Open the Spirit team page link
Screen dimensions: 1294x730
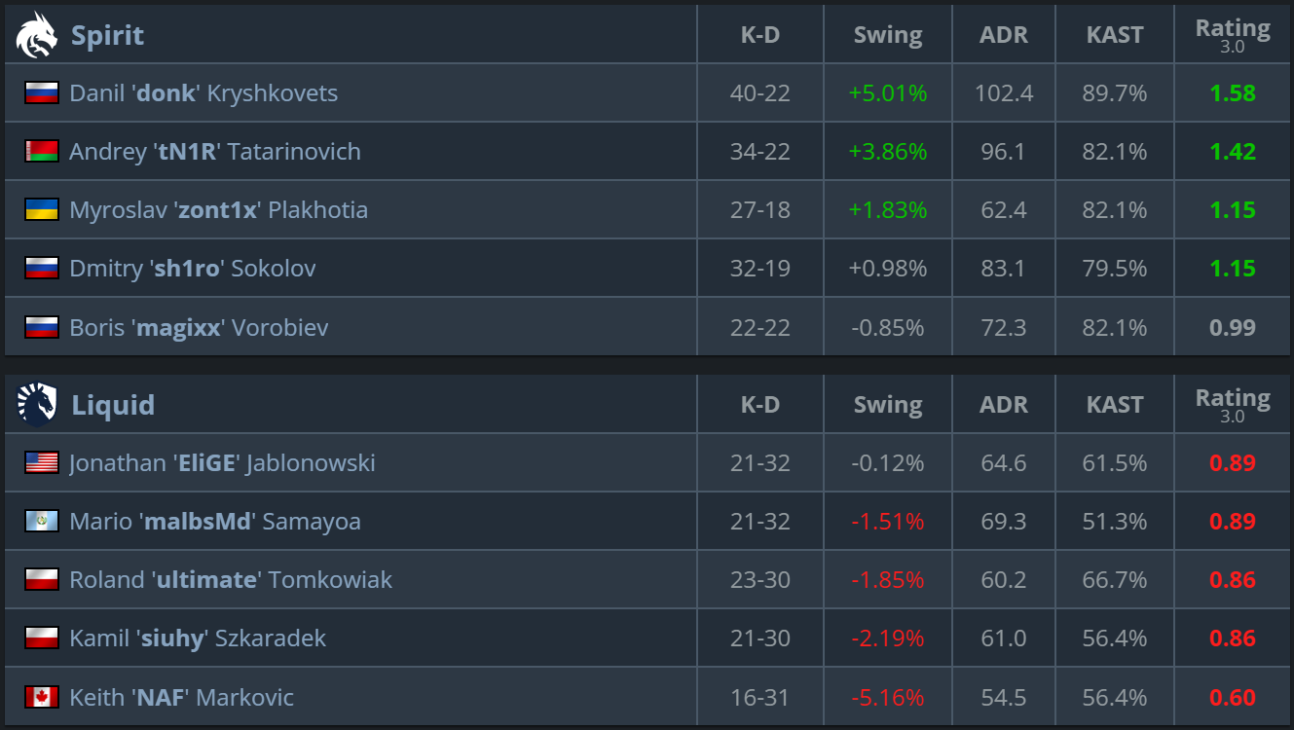107,35
